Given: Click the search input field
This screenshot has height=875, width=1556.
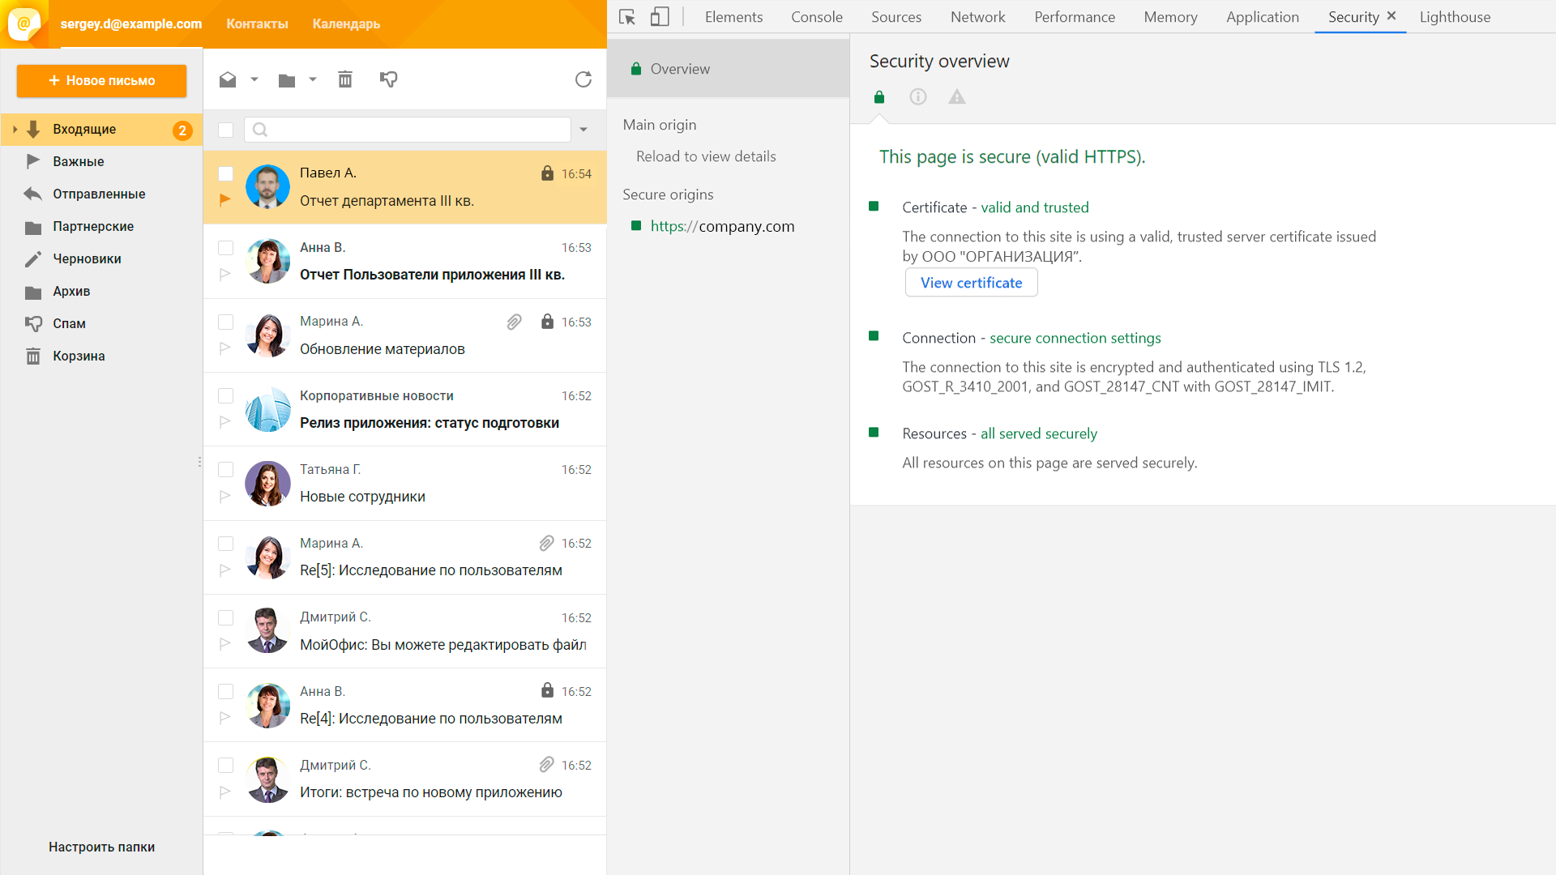Looking at the screenshot, I should pyautogui.click(x=408, y=130).
